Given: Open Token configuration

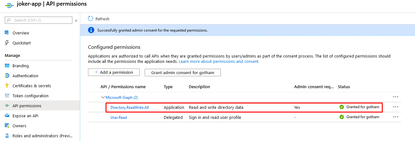Looking at the screenshot, I should (x=30, y=96).
